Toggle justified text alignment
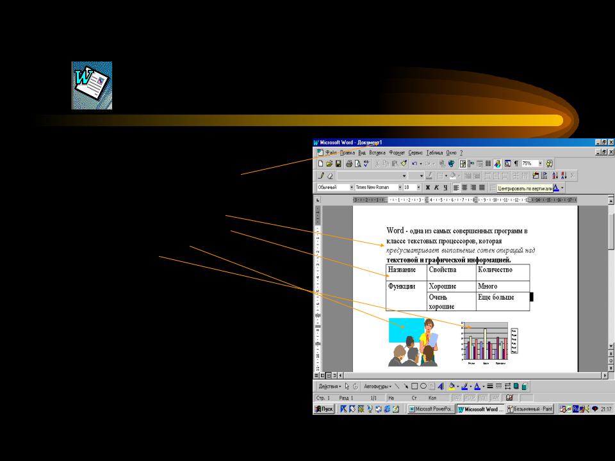 [x=482, y=188]
